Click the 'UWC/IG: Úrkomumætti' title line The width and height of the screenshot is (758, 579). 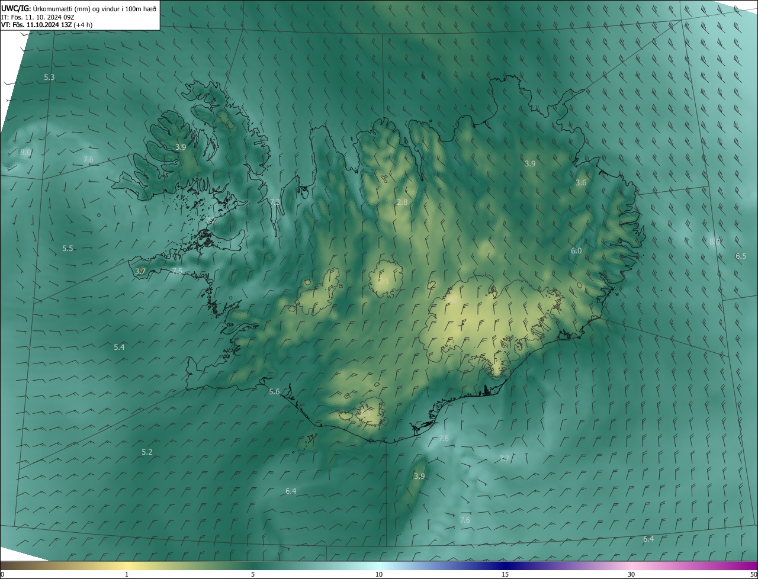pyautogui.click(x=79, y=8)
